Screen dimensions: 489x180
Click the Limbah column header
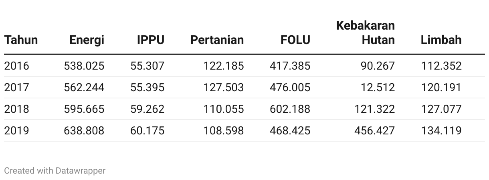(x=441, y=40)
